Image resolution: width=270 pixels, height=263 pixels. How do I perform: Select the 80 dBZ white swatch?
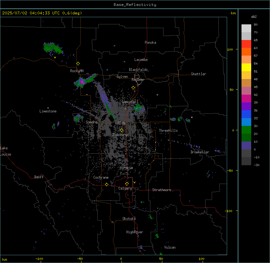[x=246, y=28]
